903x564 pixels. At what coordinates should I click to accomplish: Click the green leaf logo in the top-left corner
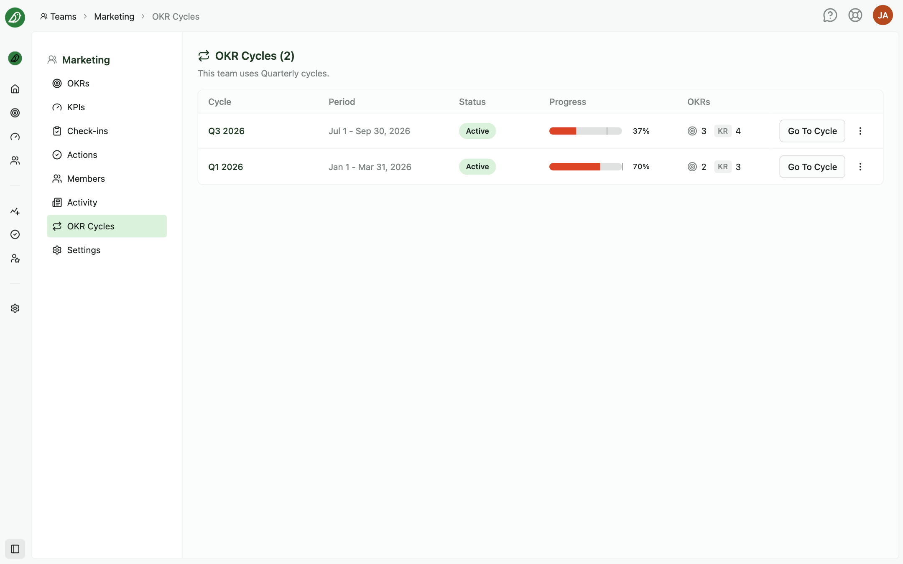point(15,17)
